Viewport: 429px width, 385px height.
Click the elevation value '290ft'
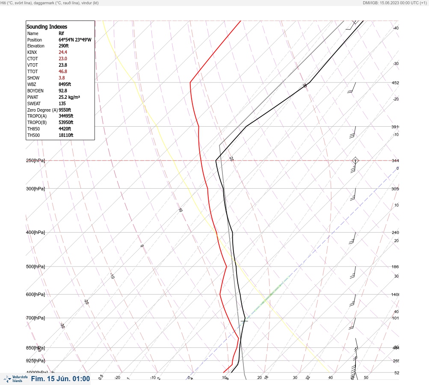(64, 46)
